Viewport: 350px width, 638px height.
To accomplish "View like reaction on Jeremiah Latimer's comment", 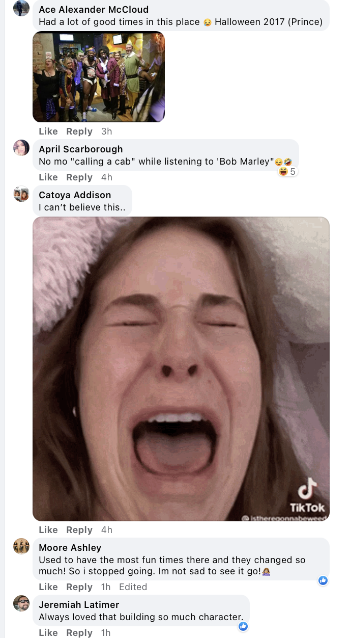I will click(243, 626).
